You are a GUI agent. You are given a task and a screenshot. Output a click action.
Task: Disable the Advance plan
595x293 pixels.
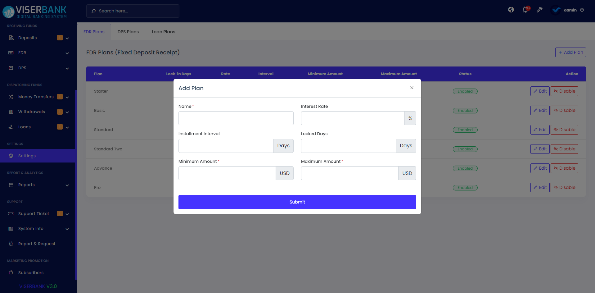pyautogui.click(x=564, y=168)
